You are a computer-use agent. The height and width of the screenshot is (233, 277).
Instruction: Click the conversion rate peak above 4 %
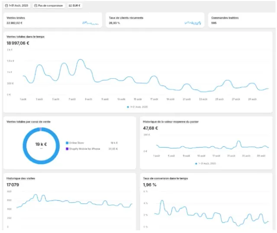coord(162,201)
